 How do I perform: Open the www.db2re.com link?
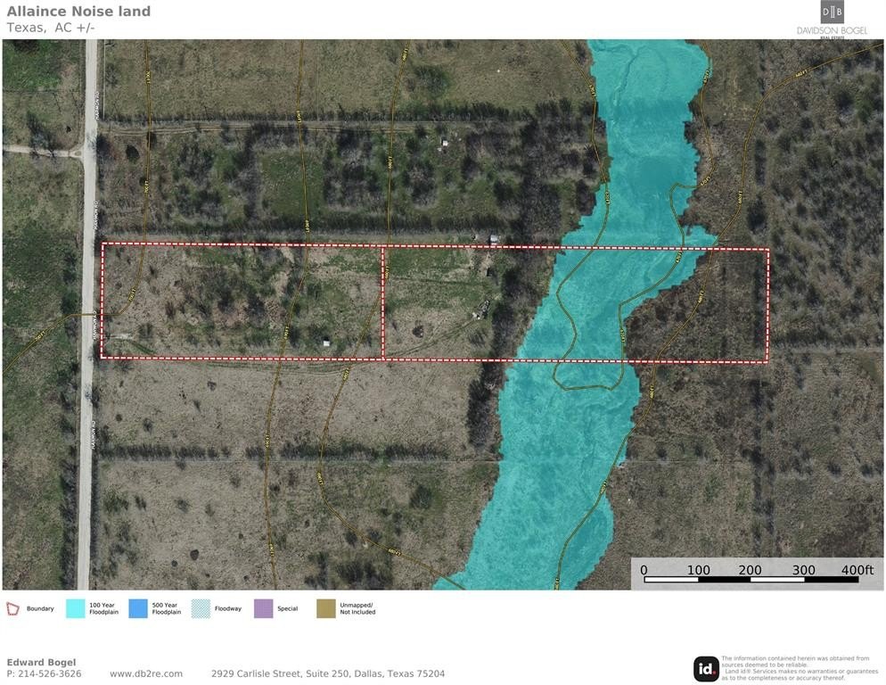146,673
